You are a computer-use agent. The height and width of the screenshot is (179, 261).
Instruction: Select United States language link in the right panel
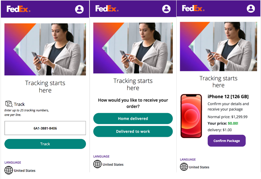pos(199,167)
